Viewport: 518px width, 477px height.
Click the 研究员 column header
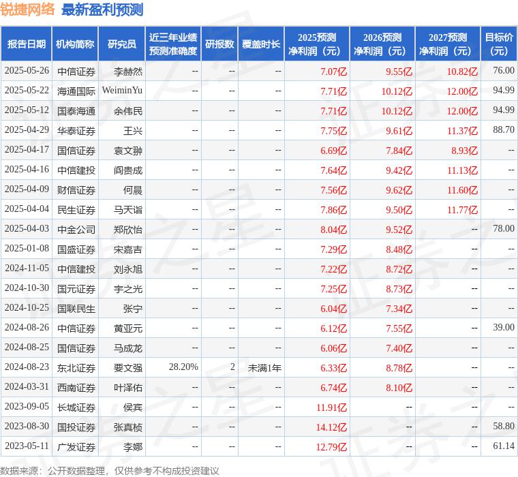tap(122, 44)
